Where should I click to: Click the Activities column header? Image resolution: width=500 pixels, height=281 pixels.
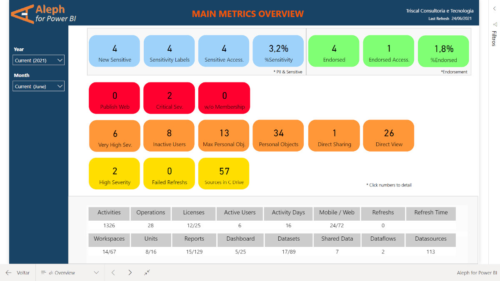(109, 213)
